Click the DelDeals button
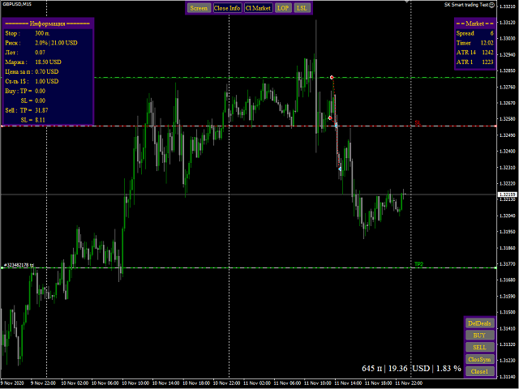 tap(479, 323)
